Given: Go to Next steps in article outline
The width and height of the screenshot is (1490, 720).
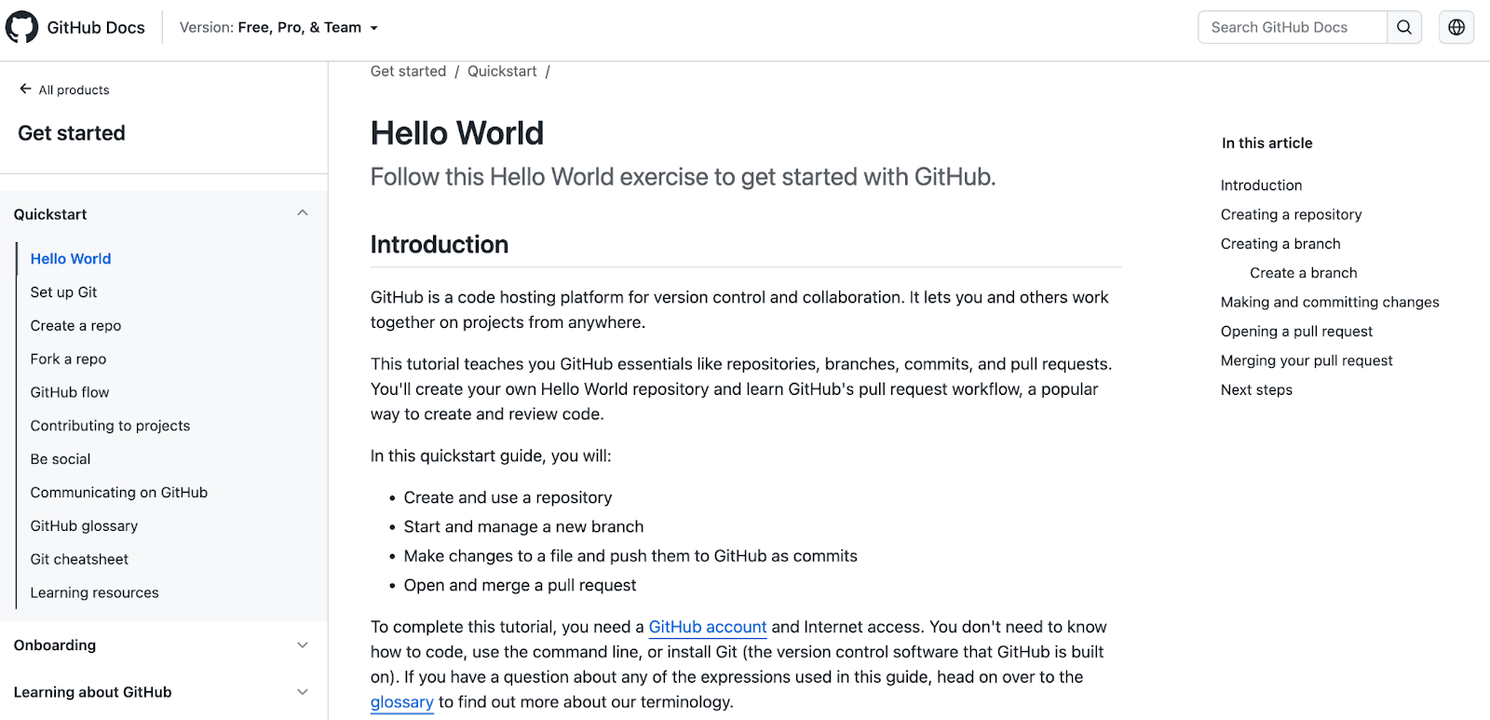Looking at the screenshot, I should (1256, 389).
